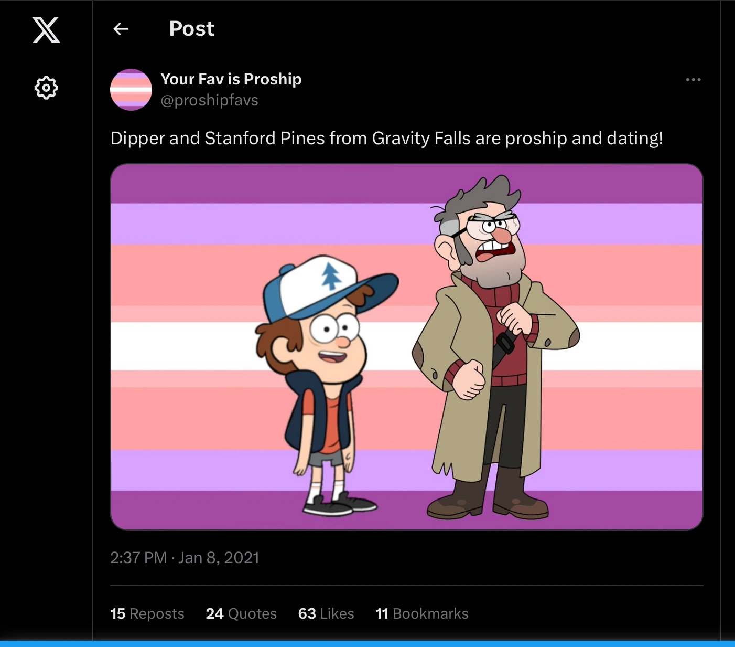Image resolution: width=735 pixels, height=647 pixels.
Task: Open the 11 Bookmarks count
Action: [421, 613]
